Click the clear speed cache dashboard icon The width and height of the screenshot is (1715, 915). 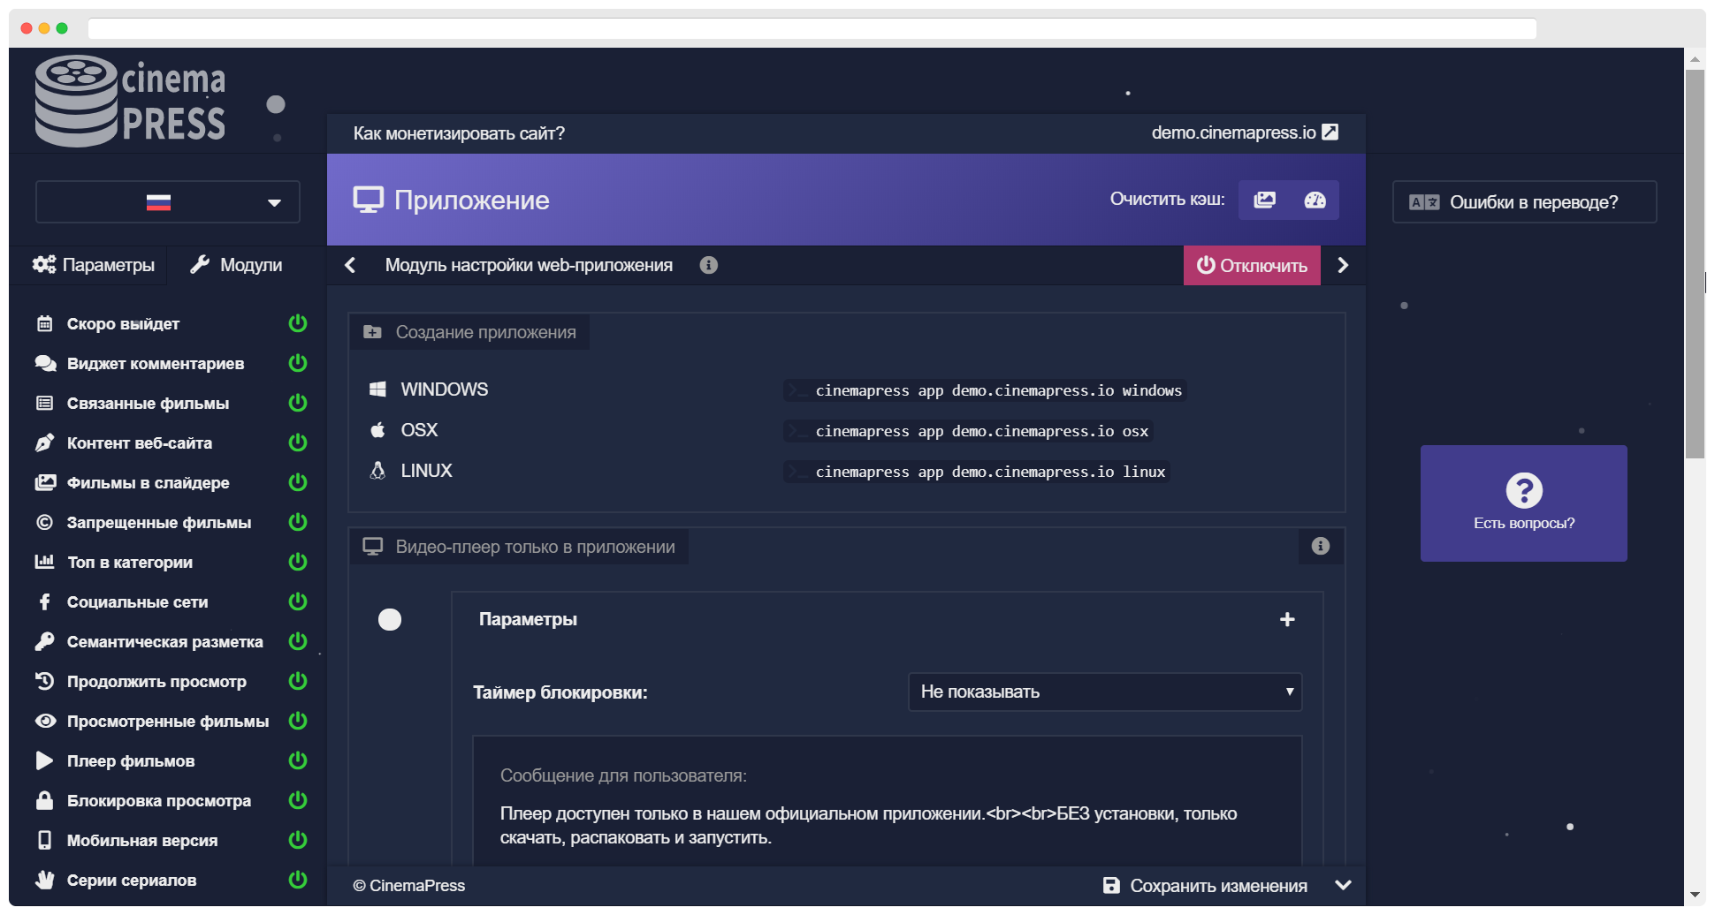pyautogui.click(x=1315, y=200)
